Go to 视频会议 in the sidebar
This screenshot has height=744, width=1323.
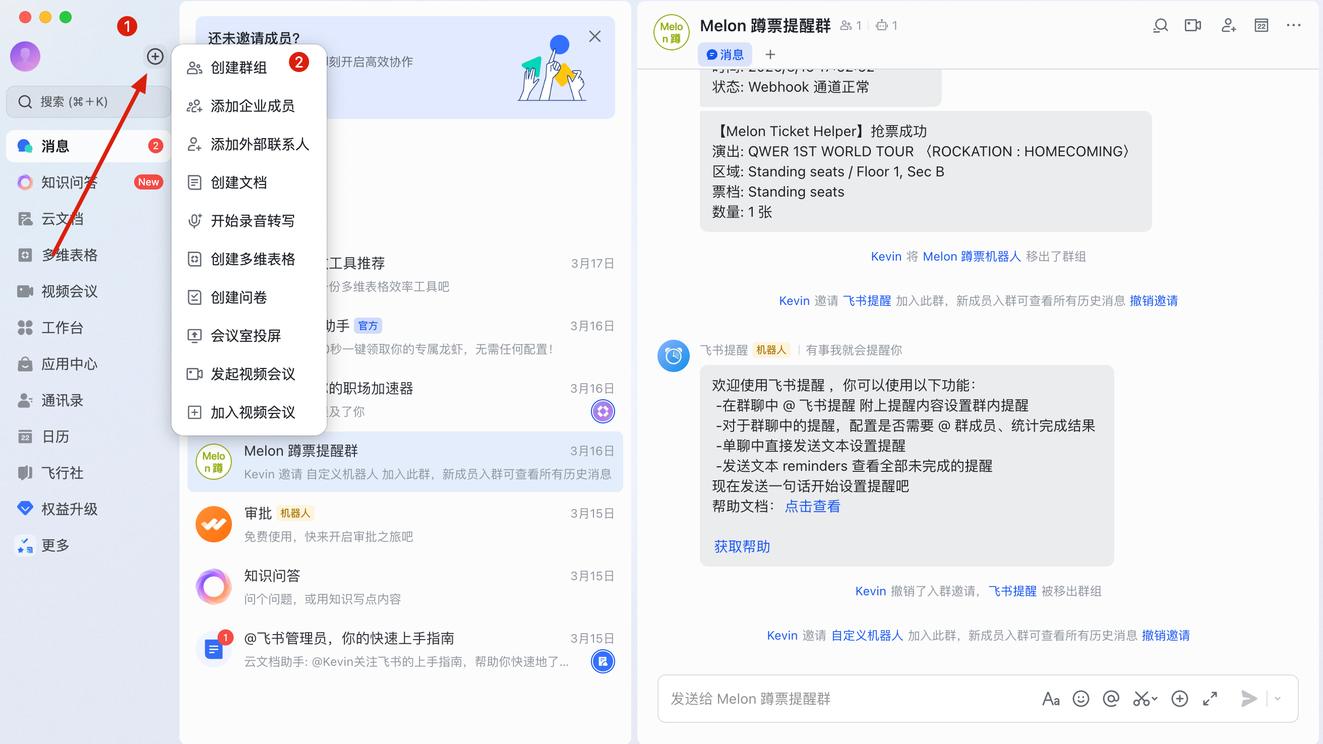click(x=88, y=291)
